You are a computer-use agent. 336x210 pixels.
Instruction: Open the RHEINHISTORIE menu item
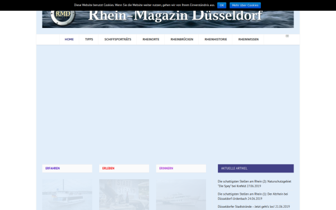pyautogui.click(x=216, y=39)
